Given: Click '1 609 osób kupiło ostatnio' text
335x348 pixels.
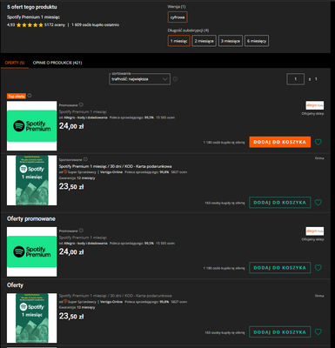Looking at the screenshot, I should [x=95, y=25].
